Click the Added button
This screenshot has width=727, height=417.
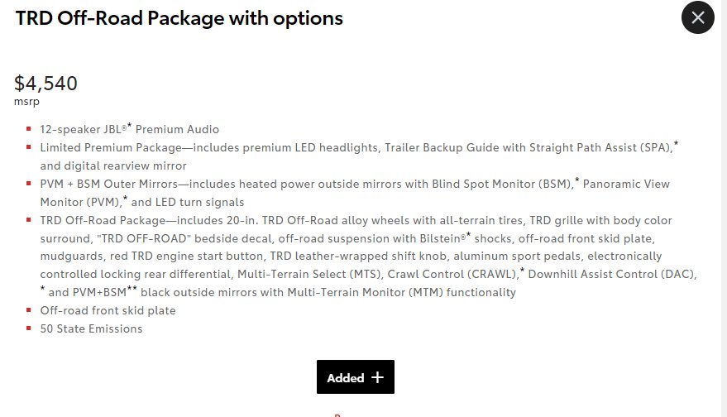tap(356, 377)
